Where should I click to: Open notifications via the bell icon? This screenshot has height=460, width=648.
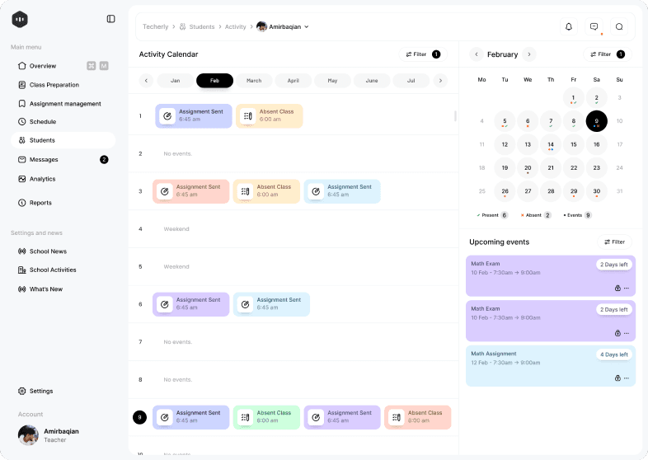pyautogui.click(x=568, y=26)
